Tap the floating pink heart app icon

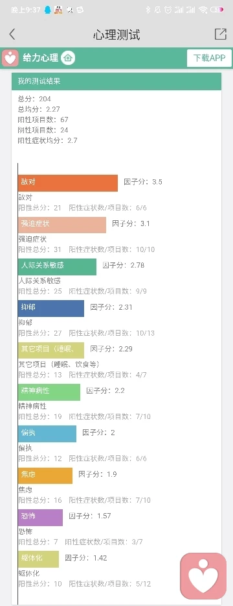pyautogui.click(x=203, y=576)
